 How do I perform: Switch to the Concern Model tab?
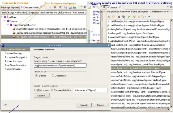click(31, 7)
